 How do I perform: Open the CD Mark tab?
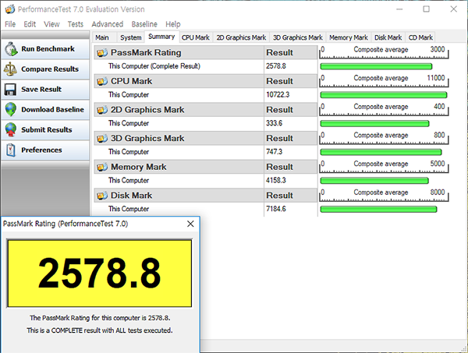click(420, 37)
